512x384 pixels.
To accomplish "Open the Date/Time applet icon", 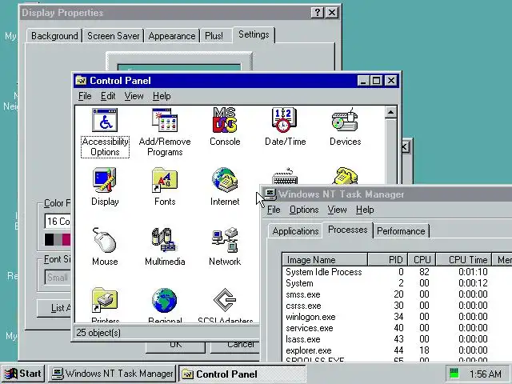I will (284, 120).
